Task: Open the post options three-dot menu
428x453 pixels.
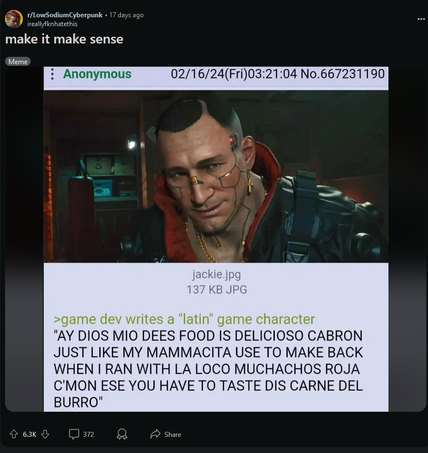Action: click(x=421, y=19)
